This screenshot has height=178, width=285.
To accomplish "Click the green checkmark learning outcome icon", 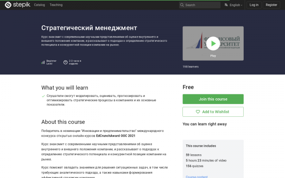I will pyautogui.click(x=43, y=96).
